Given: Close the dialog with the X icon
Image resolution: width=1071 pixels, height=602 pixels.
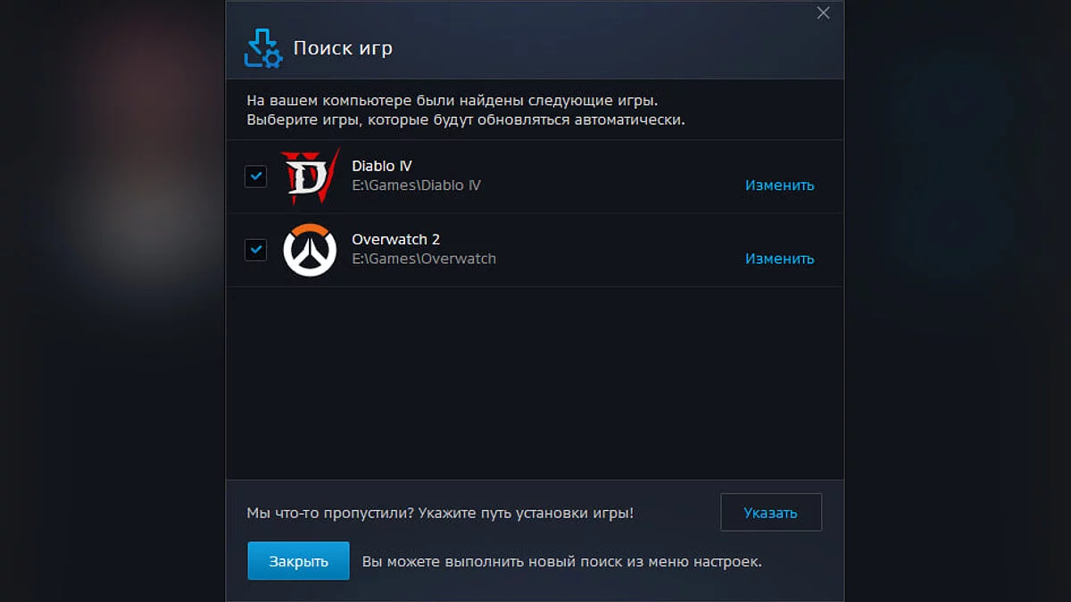Looking at the screenshot, I should point(823,13).
